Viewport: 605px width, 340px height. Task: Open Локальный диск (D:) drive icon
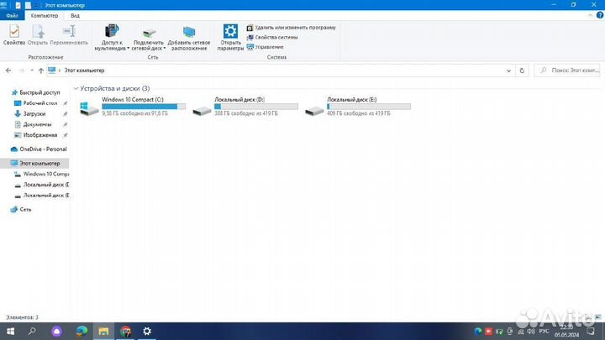click(x=202, y=110)
